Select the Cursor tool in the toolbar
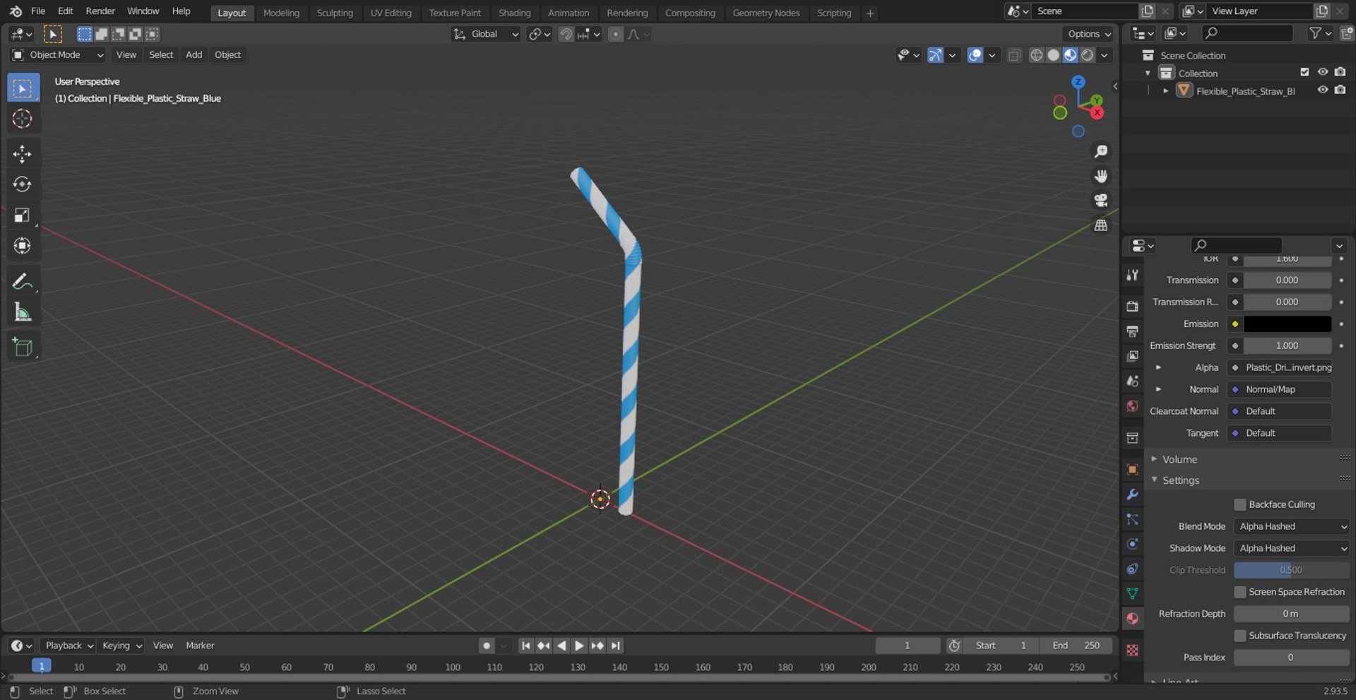 pyautogui.click(x=23, y=119)
